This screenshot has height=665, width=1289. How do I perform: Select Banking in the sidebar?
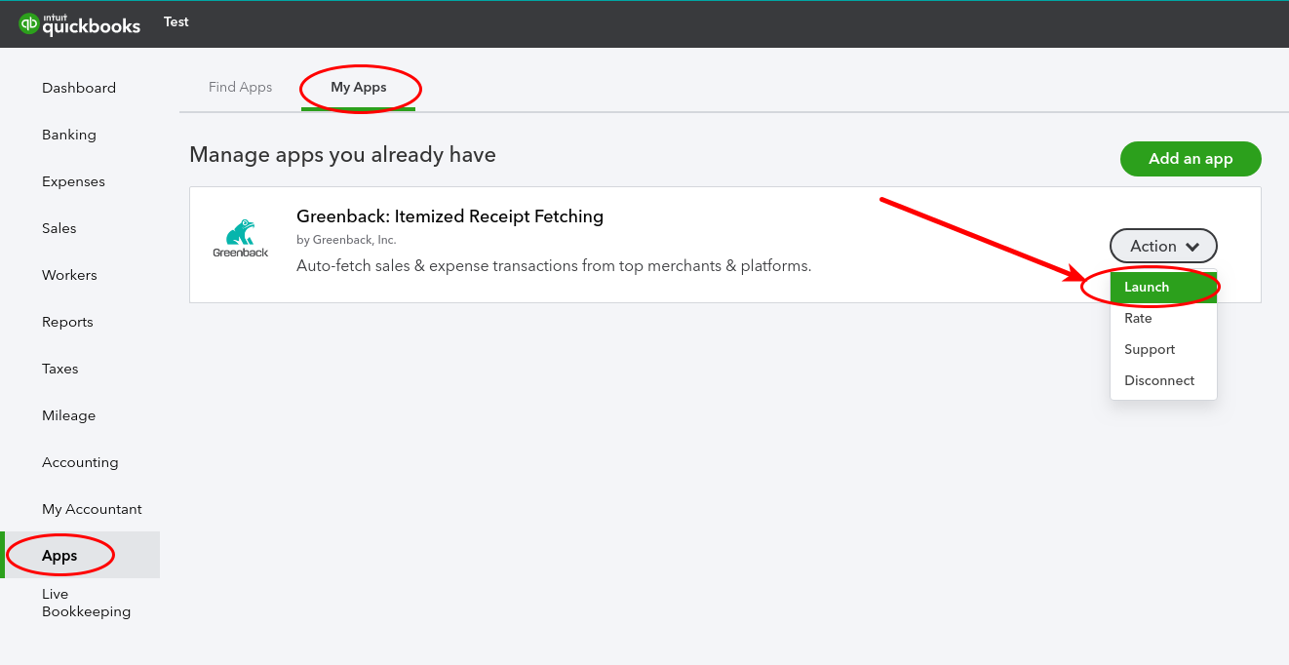[x=68, y=135]
